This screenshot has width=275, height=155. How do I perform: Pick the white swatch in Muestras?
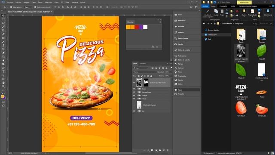point(145,27)
